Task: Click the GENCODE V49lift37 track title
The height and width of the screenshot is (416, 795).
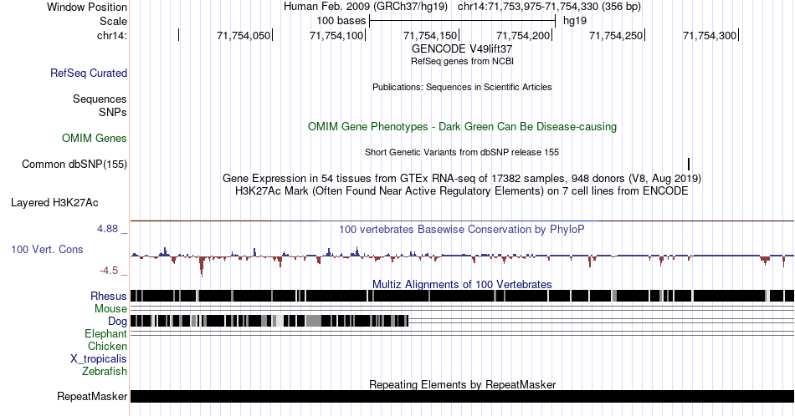Action: point(462,48)
